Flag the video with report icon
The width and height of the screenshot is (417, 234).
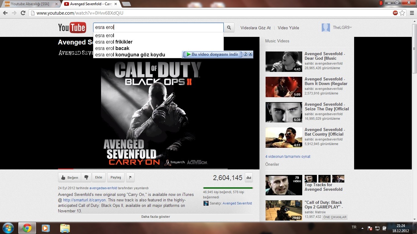pos(130,177)
